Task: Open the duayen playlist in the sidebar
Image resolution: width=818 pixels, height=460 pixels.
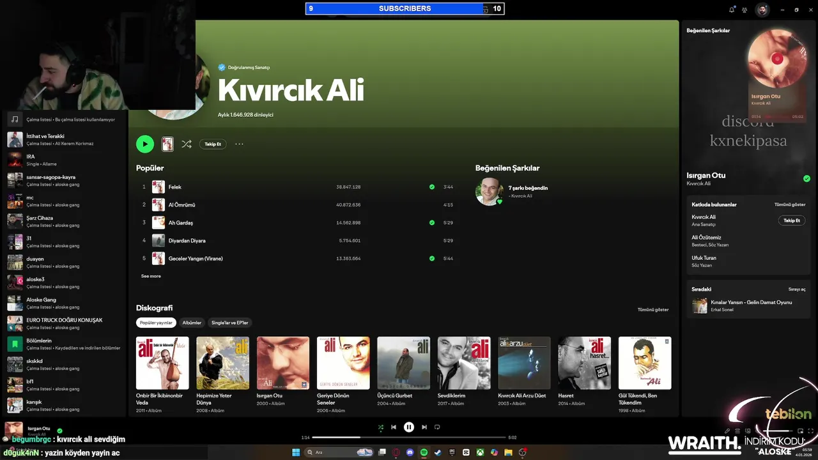Action: [x=64, y=263]
